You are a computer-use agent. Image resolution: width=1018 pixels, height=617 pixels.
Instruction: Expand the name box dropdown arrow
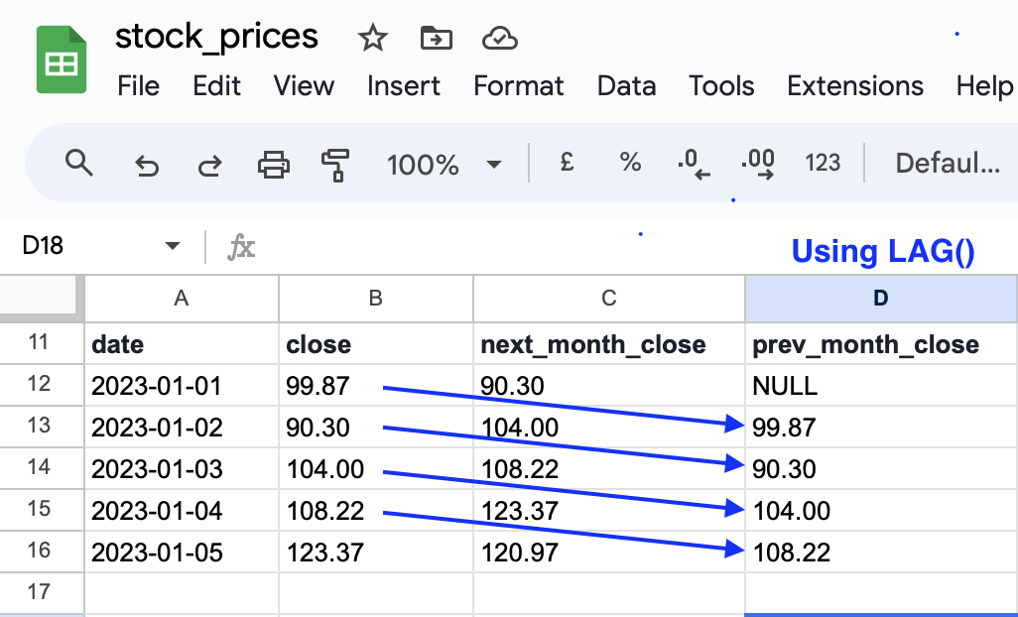click(x=173, y=246)
